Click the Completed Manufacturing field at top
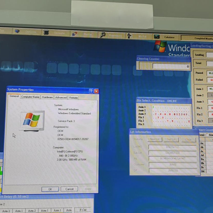Image resolution: width=213 pixels, height=213 pixels. tap(197, 38)
